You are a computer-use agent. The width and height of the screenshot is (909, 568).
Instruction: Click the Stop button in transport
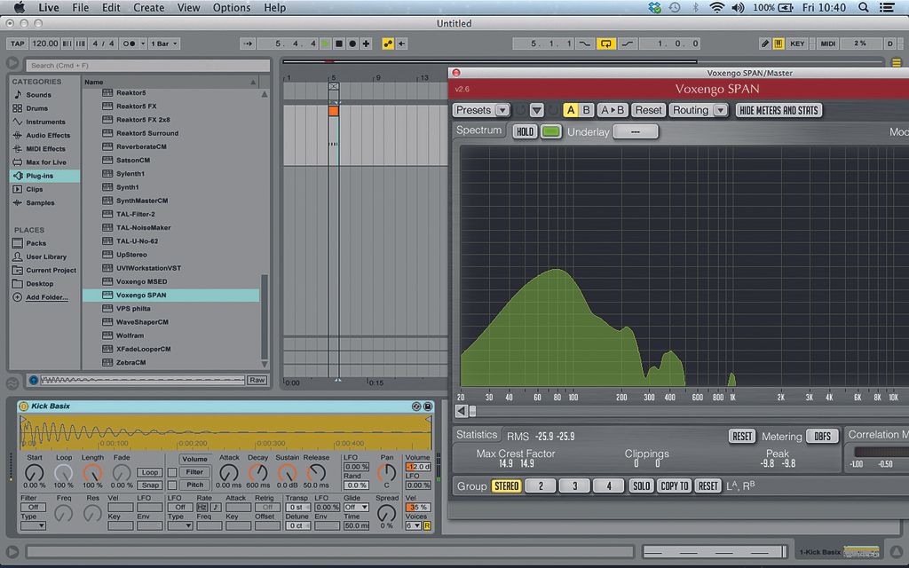click(338, 43)
